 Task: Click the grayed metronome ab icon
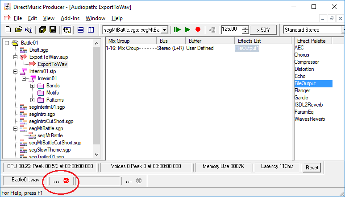[x=212, y=30]
